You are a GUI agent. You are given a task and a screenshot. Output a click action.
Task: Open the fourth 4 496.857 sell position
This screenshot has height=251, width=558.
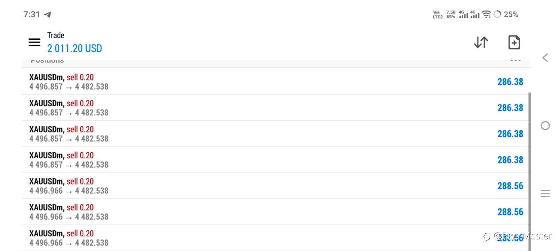point(276,160)
